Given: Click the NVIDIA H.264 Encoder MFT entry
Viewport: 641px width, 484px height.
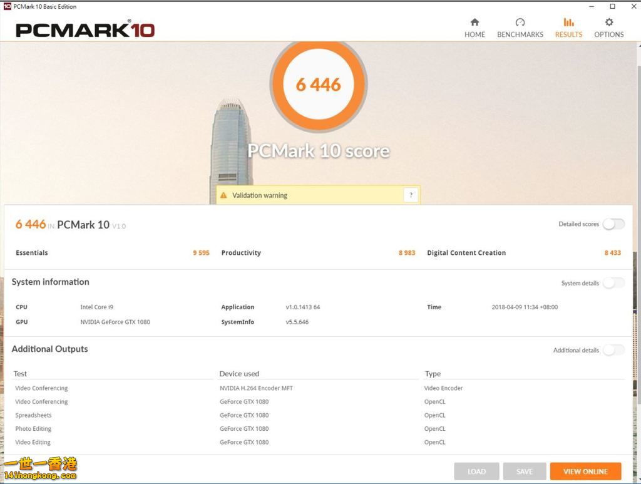Looking at the screenshot, I should coord(256,388).
